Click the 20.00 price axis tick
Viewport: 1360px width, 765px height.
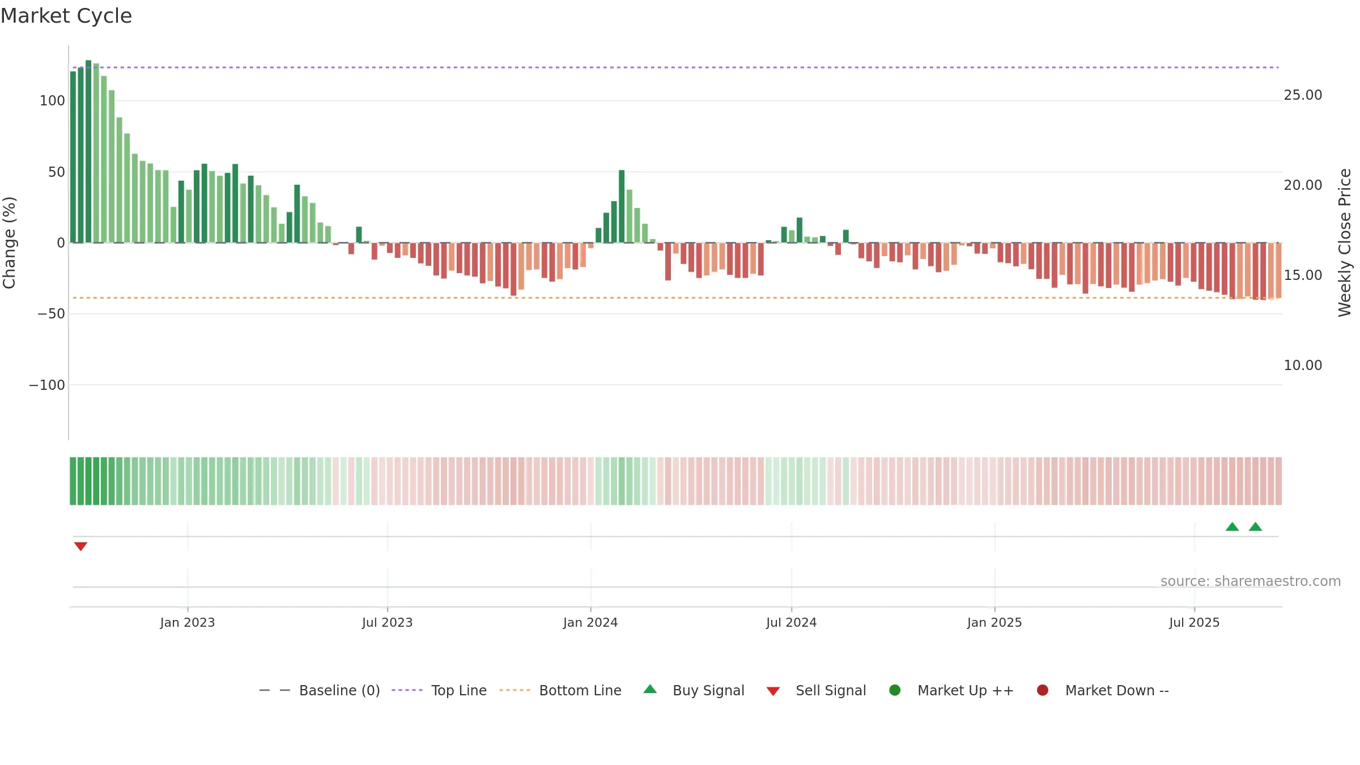[x=1303, y=185]
